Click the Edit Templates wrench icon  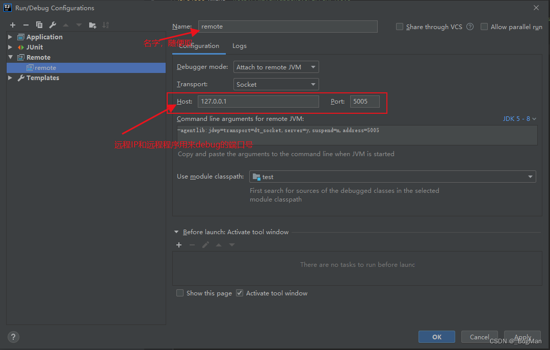tap(53, 25)
